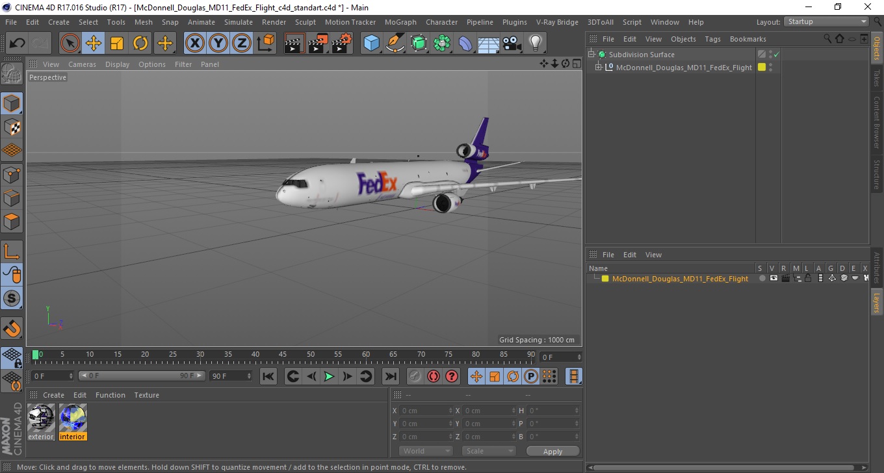This screenshot has width=884, height=473.
Task: Expand McDonnell_Douglas_MD11_FedEx_Flight object in Objects panel
Action: coord(599,67)
